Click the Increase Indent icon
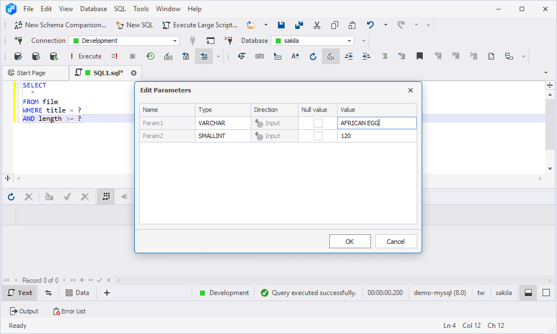The height and width of the screenshot is (334, 557). pos(367,56)
